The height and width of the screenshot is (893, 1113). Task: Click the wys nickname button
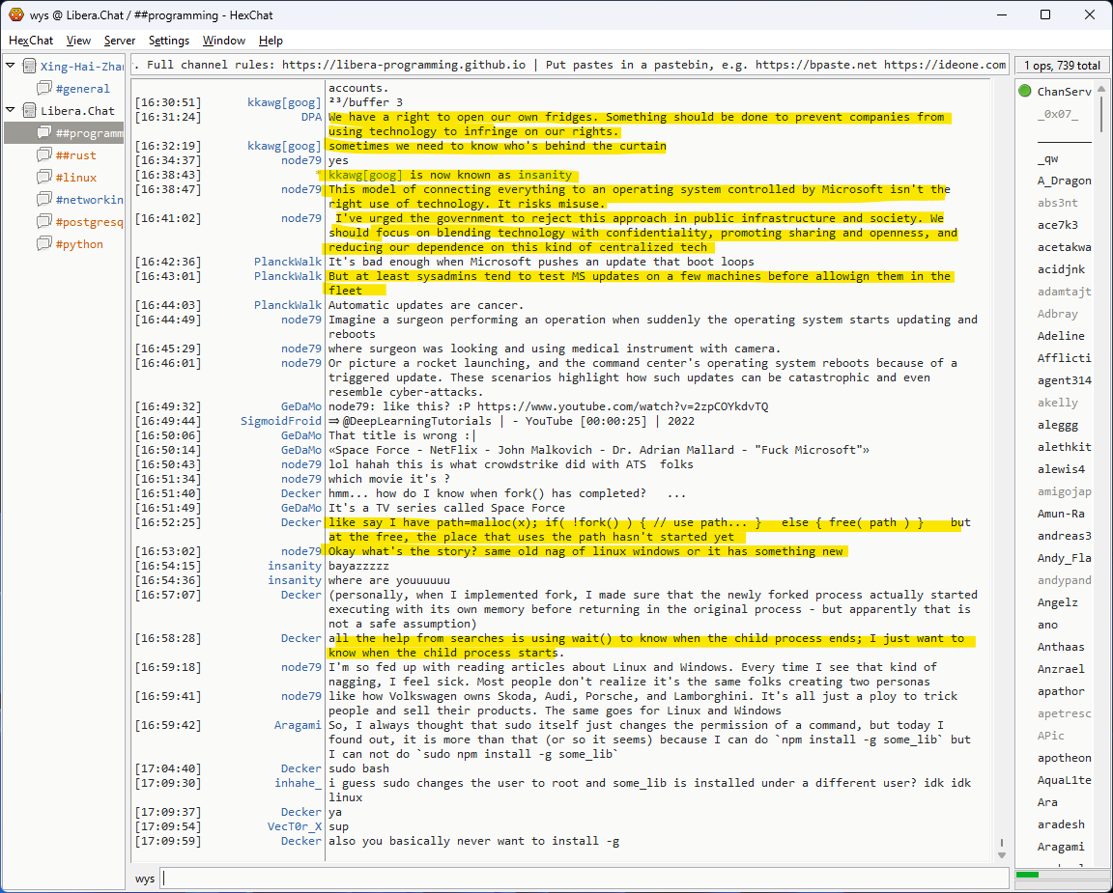click(x=145, y=879)
